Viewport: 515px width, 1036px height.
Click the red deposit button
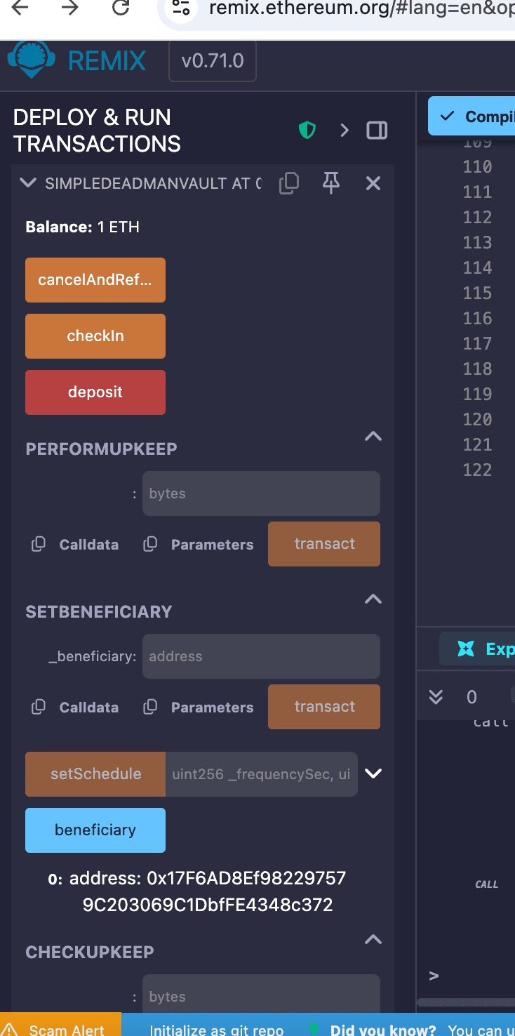[x=95, y=392]
